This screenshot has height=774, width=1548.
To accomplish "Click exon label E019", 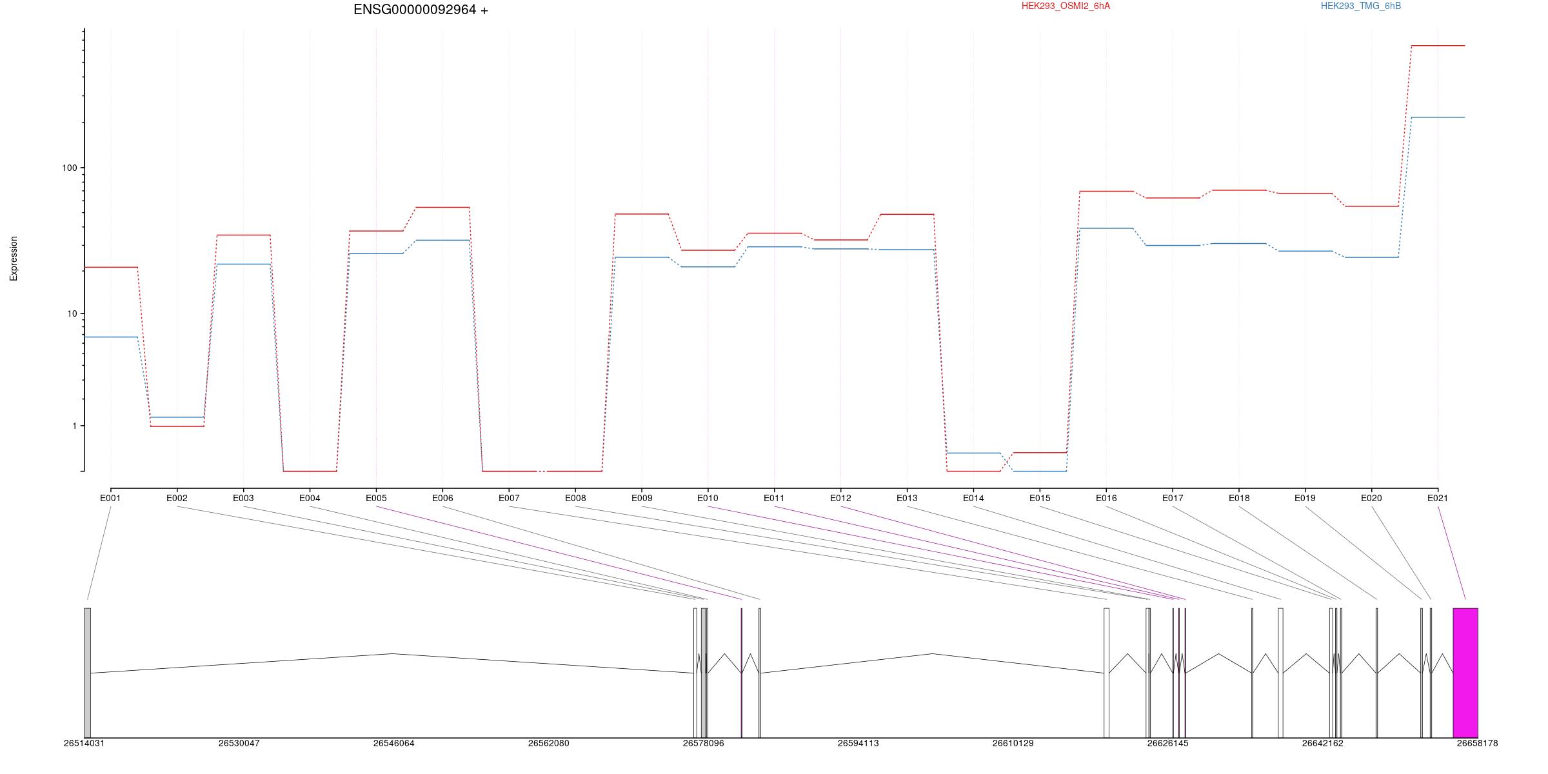I will pyautogui.click(x=1305, y=498).
